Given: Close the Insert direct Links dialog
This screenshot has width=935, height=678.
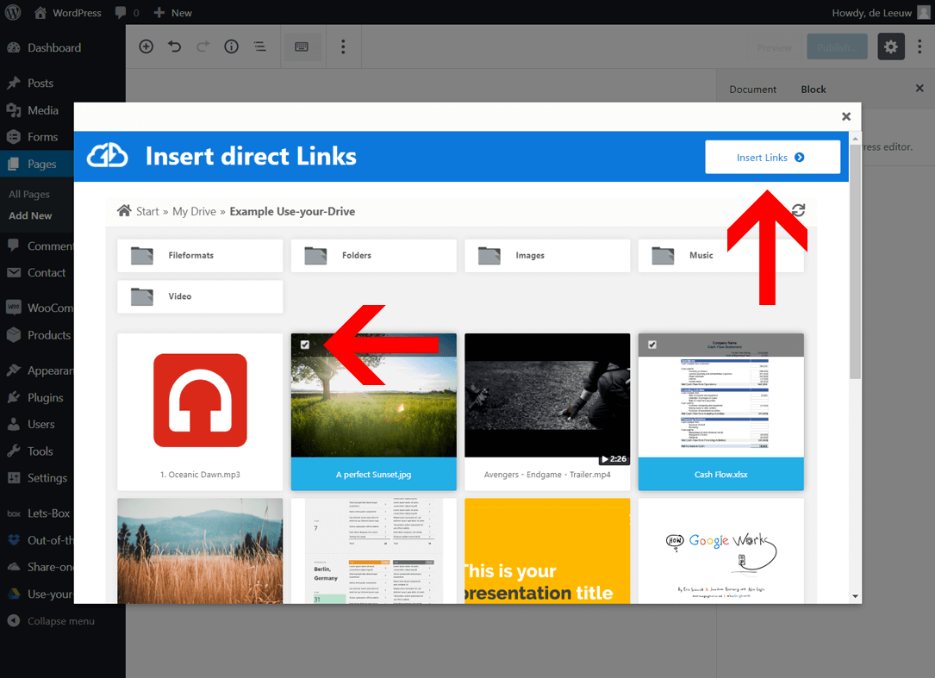Looking at the screenshot, I should 846,116.
